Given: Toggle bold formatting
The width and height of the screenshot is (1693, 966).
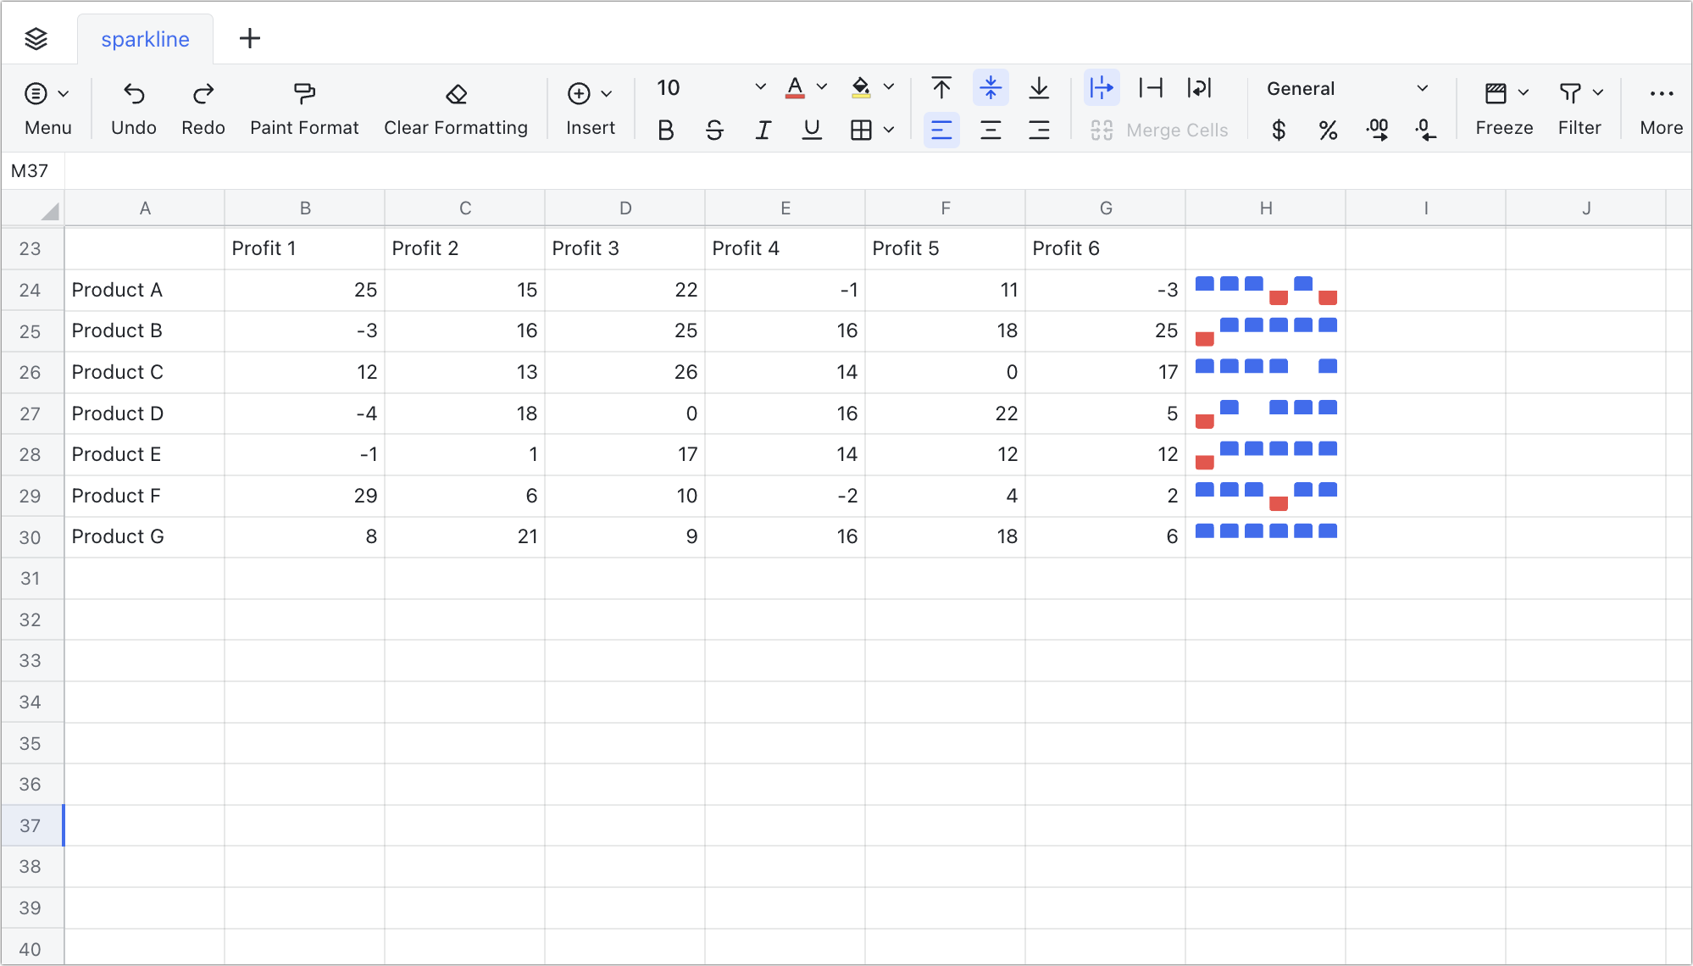Looking at the screenshot, I should 666,130.
